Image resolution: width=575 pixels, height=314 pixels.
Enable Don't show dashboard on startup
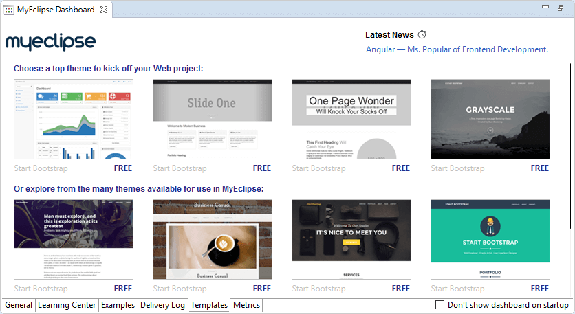[x=440, y=305]
